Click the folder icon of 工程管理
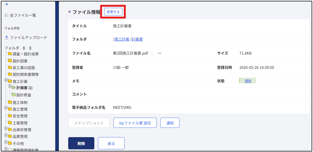 (10, 123)
